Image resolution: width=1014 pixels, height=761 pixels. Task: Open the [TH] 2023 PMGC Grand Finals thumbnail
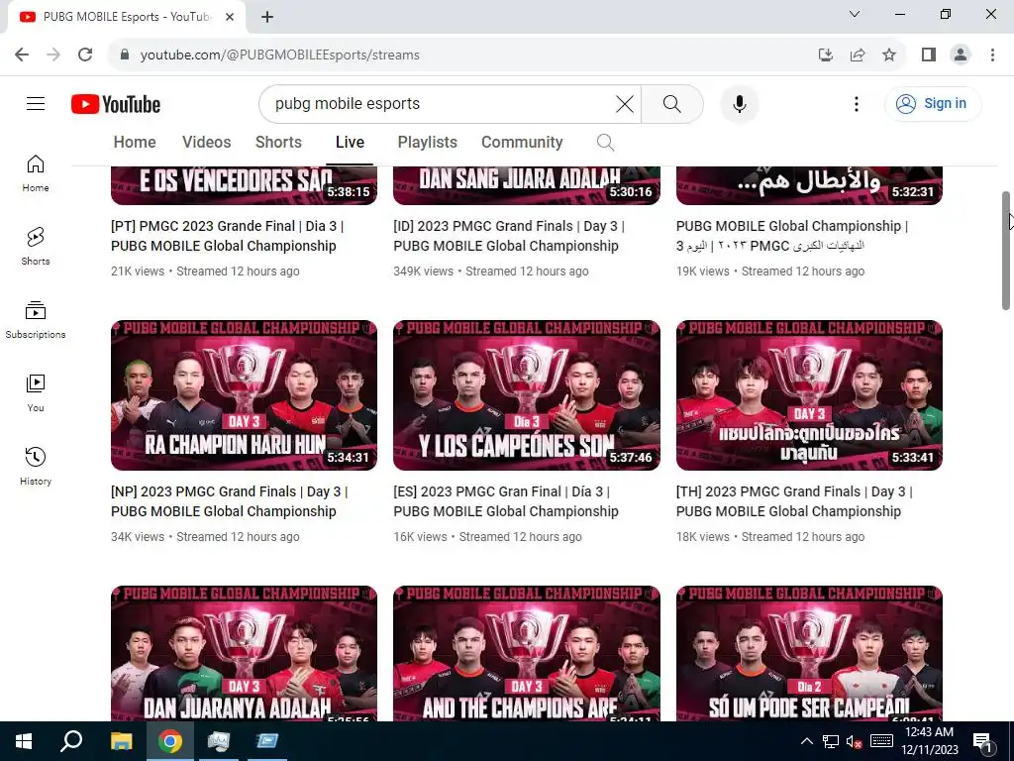(x=809, y=394)
